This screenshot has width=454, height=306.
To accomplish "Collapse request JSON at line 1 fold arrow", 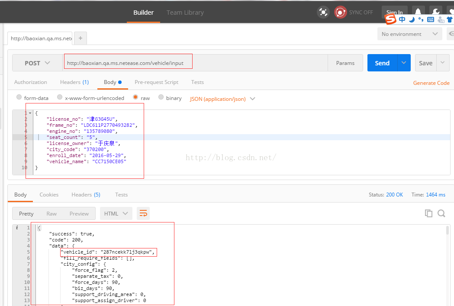I will 30,113.
